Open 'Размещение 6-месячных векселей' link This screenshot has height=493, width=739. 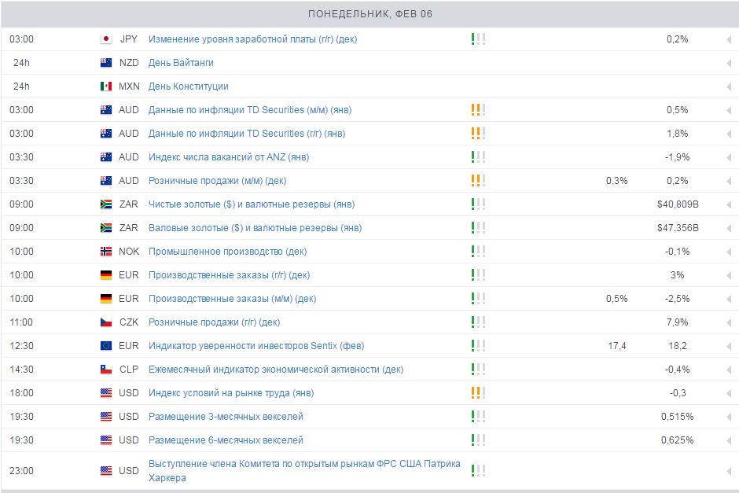pyautogui.click(x=226, y=440)
